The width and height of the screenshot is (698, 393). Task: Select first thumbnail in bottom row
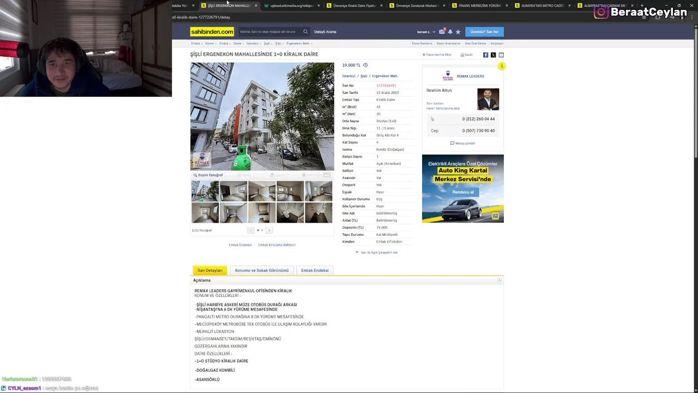tap(205, 213)
